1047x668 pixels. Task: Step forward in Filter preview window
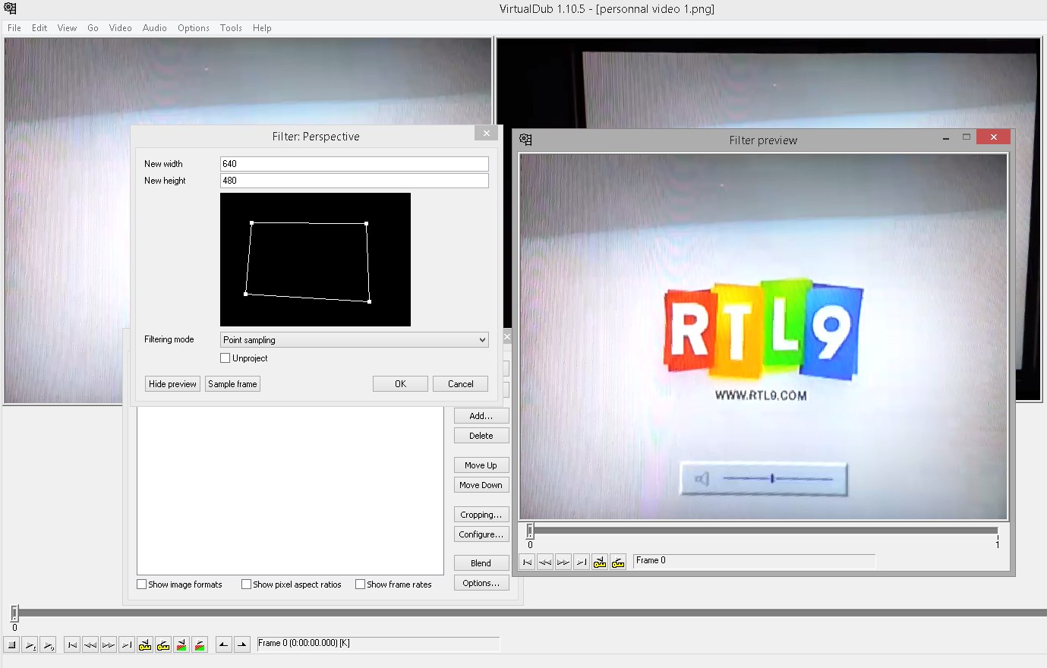tap(564, 562)
